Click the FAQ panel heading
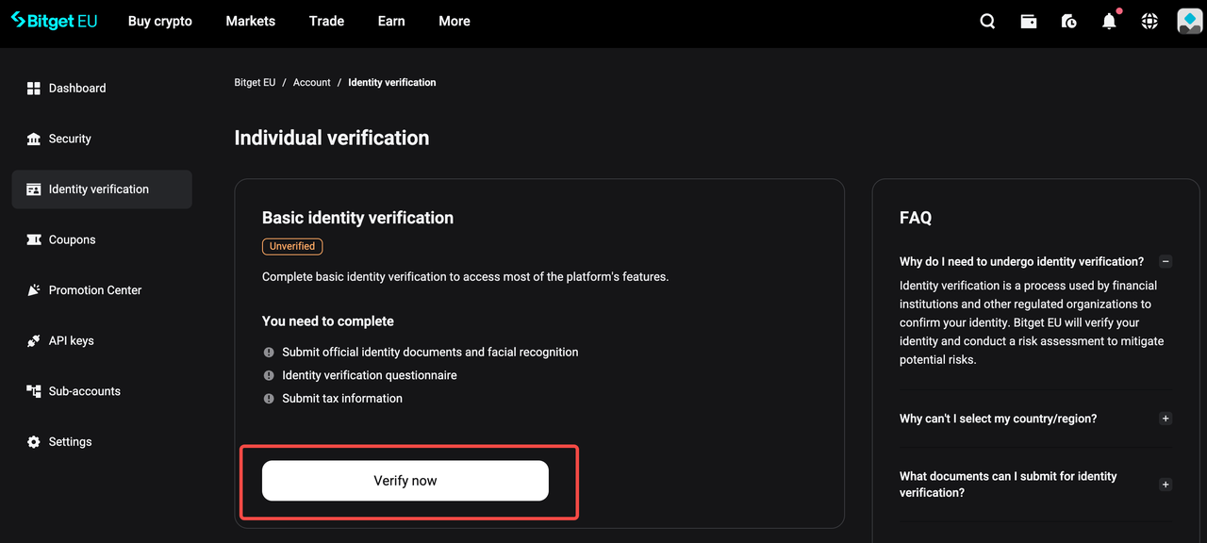Image resolution: width=1207 pixels, height=543 pixels. [916, 218]
